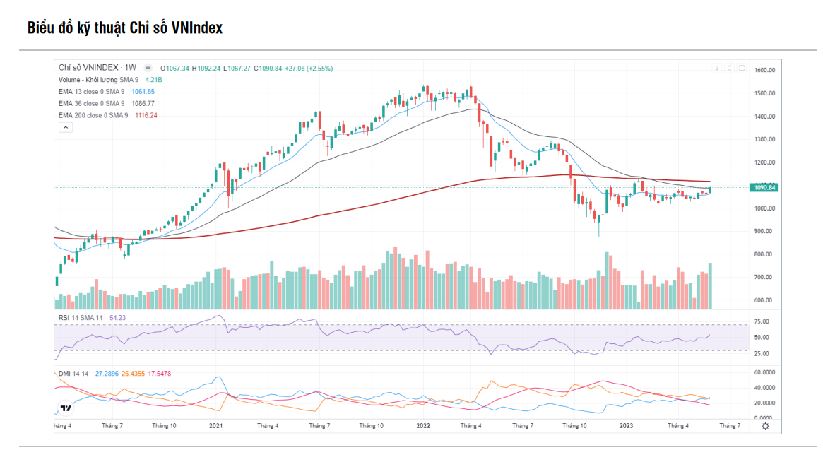Click the minus icon beside VNINDEX 1W title

[146, 68]
